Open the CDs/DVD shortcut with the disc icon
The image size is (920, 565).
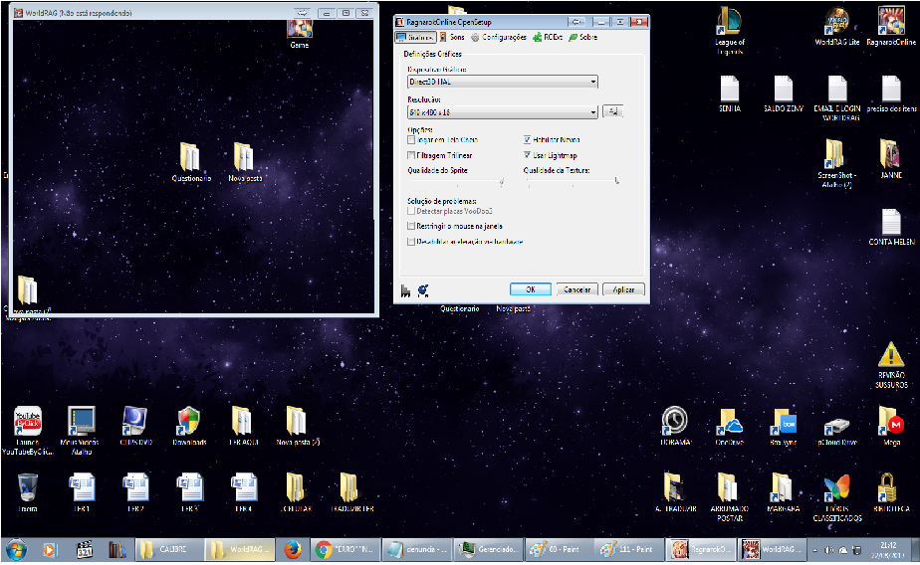tap(135, 426)
